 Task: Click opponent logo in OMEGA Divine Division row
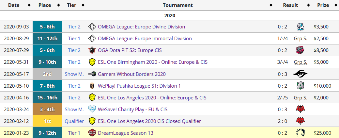(x=300, y=27)
